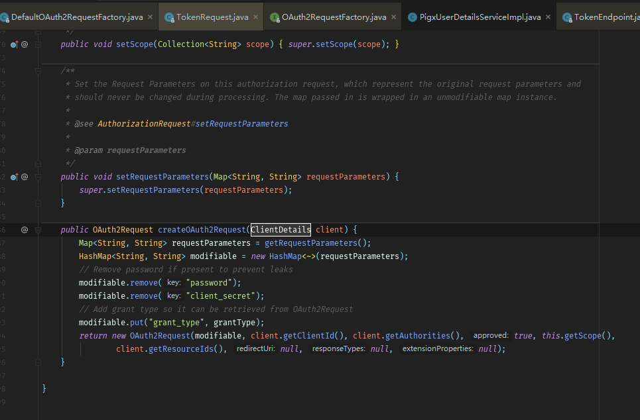Click the @ gutter icon on the setRequestParameters line

point(25,177)
